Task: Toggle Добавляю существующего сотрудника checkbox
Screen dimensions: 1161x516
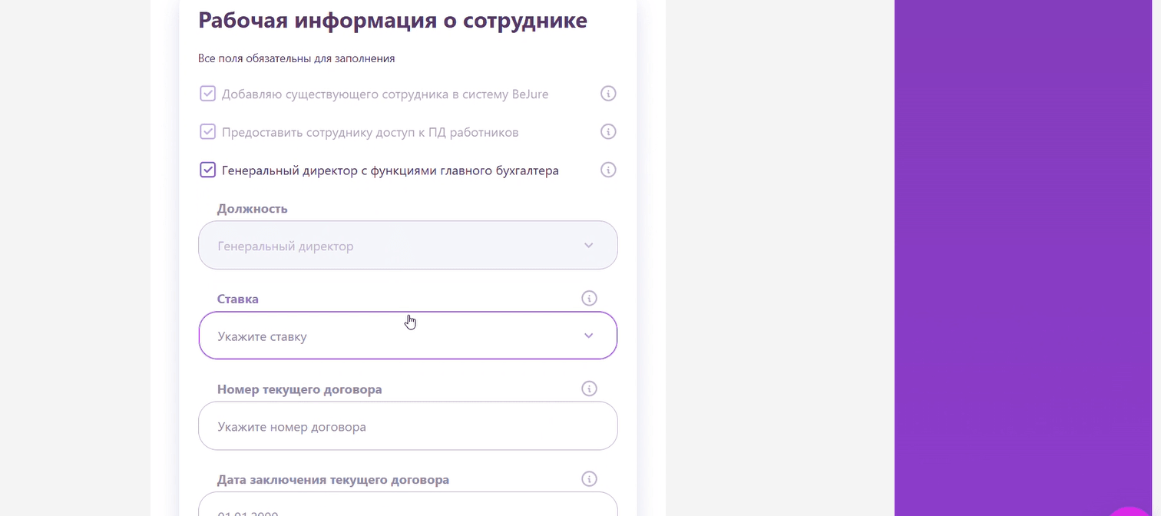Action: (x=207, y=94)
